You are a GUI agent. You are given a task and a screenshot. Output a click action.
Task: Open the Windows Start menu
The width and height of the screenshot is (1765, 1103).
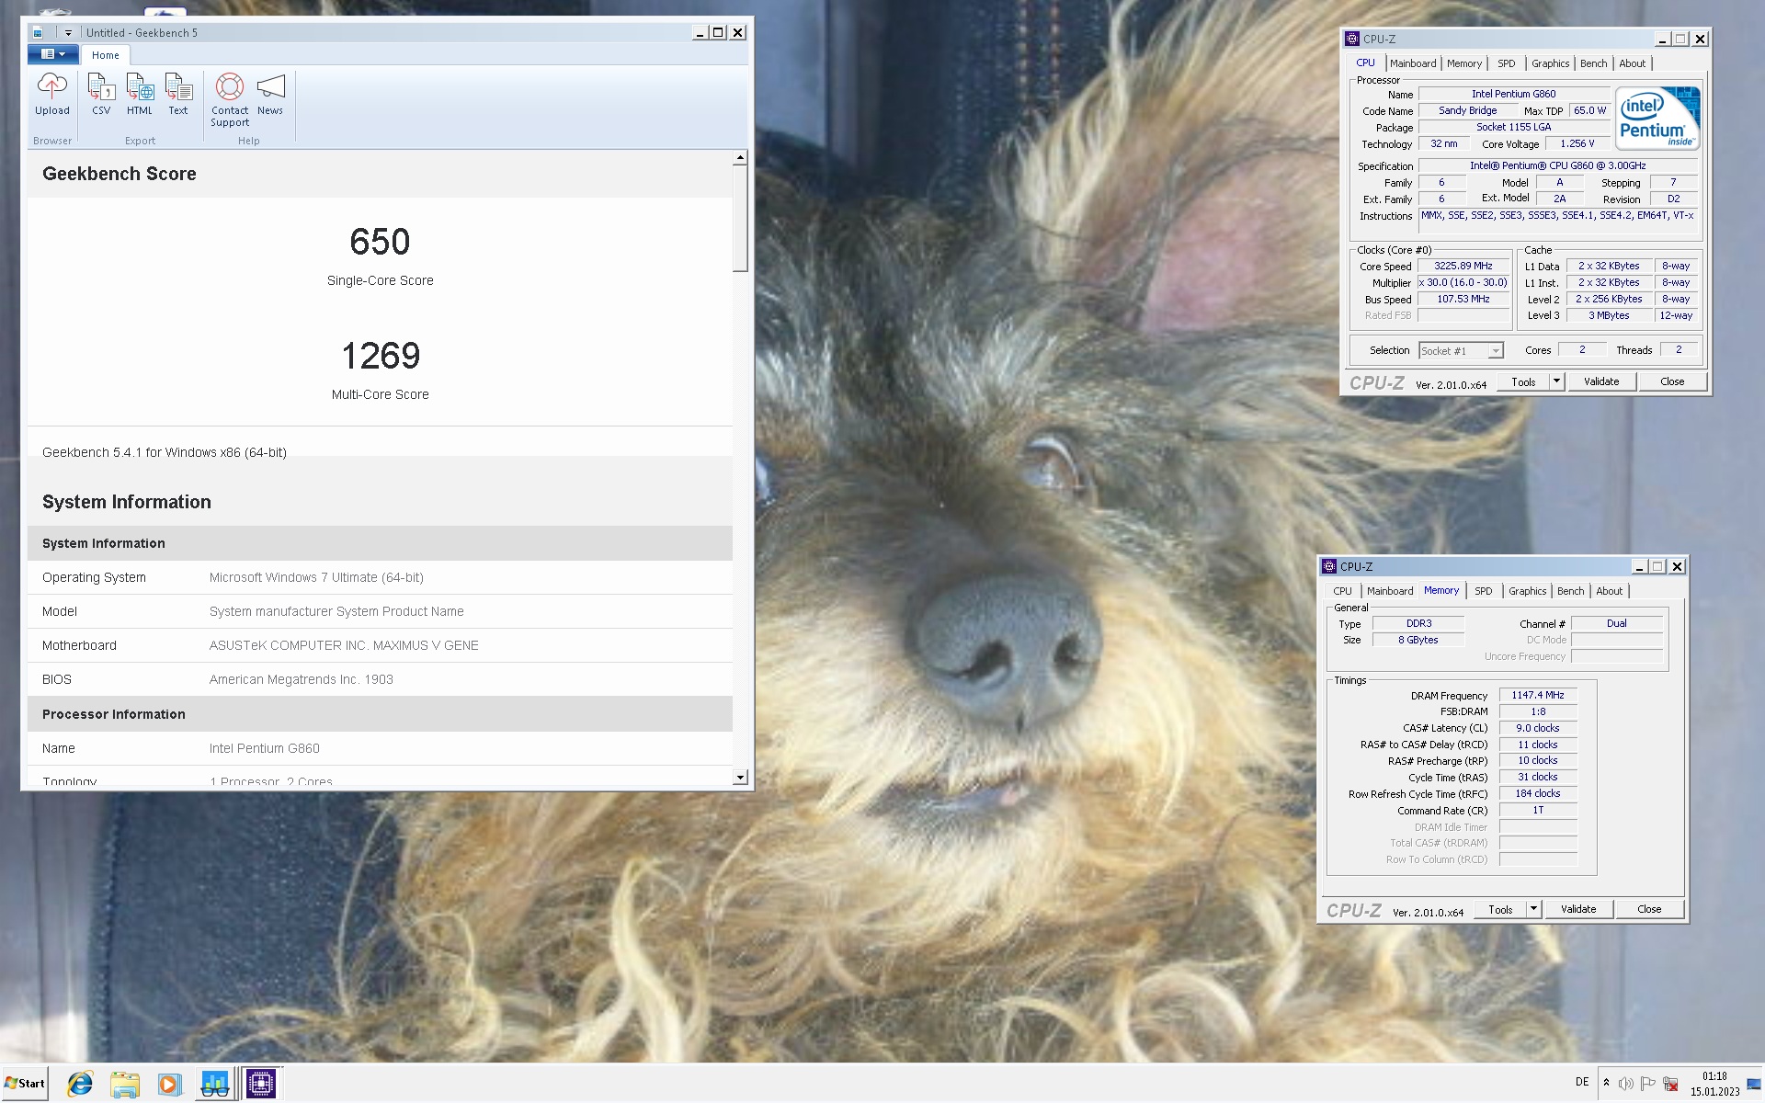click(x=25, y=1084)
